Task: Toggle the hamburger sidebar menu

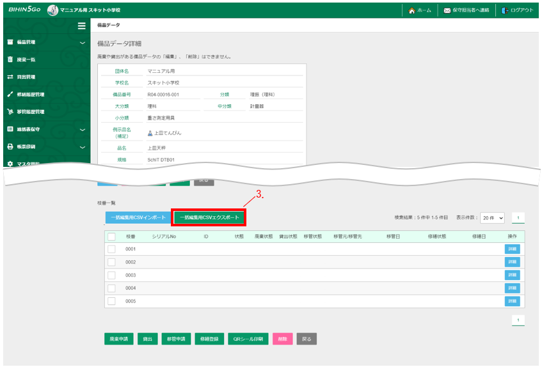Action: [x=81, y=26]
